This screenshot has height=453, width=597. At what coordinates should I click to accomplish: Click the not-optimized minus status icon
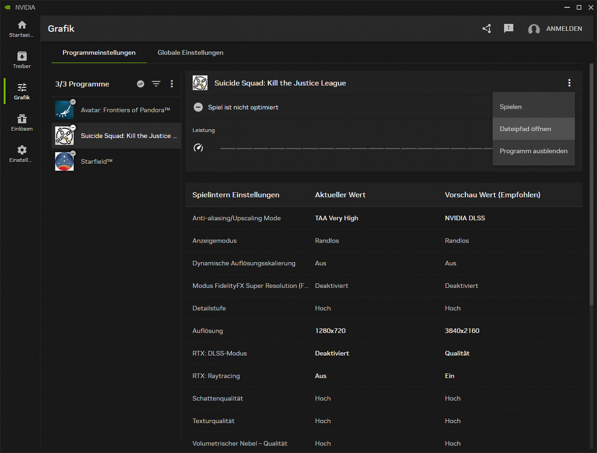click(x=198, y=107)
